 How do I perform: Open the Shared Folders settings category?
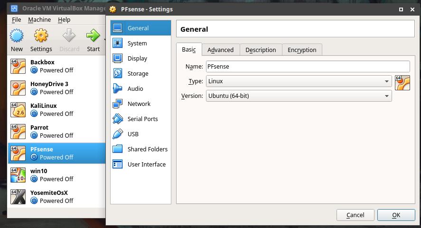[x=140, y=149]
